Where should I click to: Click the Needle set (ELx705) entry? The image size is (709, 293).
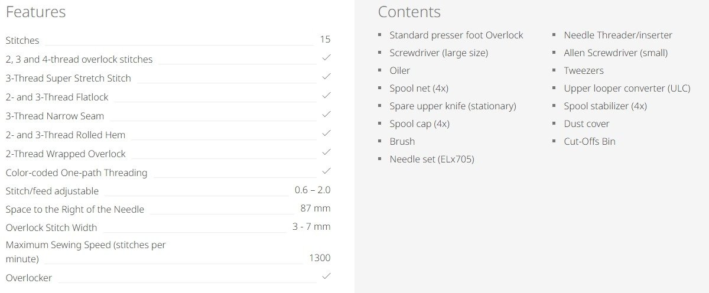pyautogui.click(x=432, y=159)
